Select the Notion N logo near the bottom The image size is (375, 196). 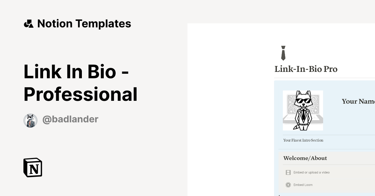point(32,167)
